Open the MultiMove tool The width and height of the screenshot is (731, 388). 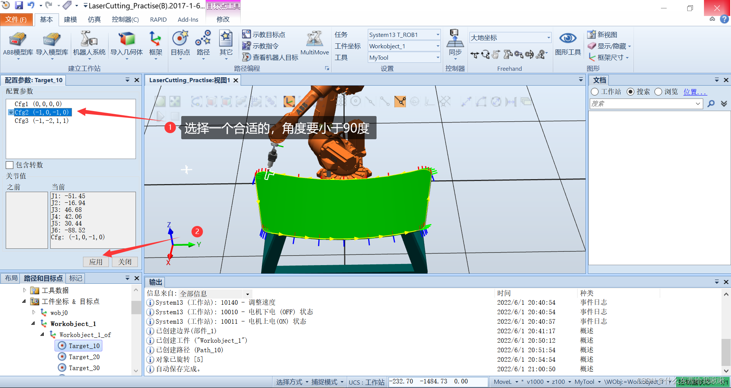pyautogui.click(x=314, y=44)
